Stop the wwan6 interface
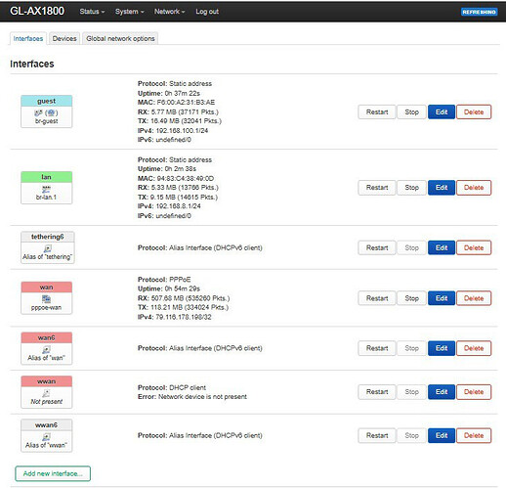506x488 pixels. (411, 435)
